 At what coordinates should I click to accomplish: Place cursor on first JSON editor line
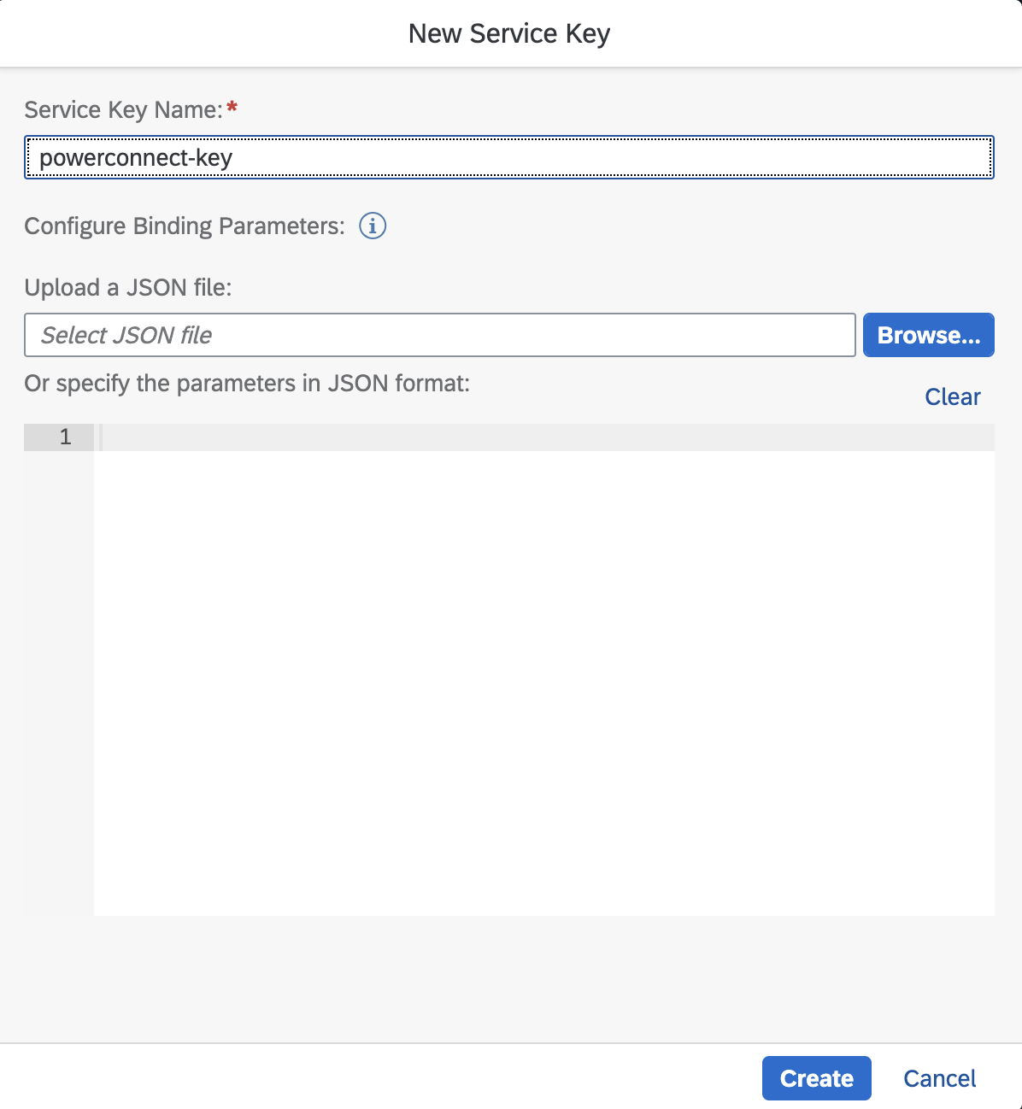[547, 437]
